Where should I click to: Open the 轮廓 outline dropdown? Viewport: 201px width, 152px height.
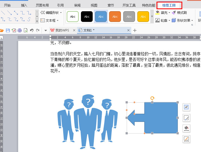169,20
